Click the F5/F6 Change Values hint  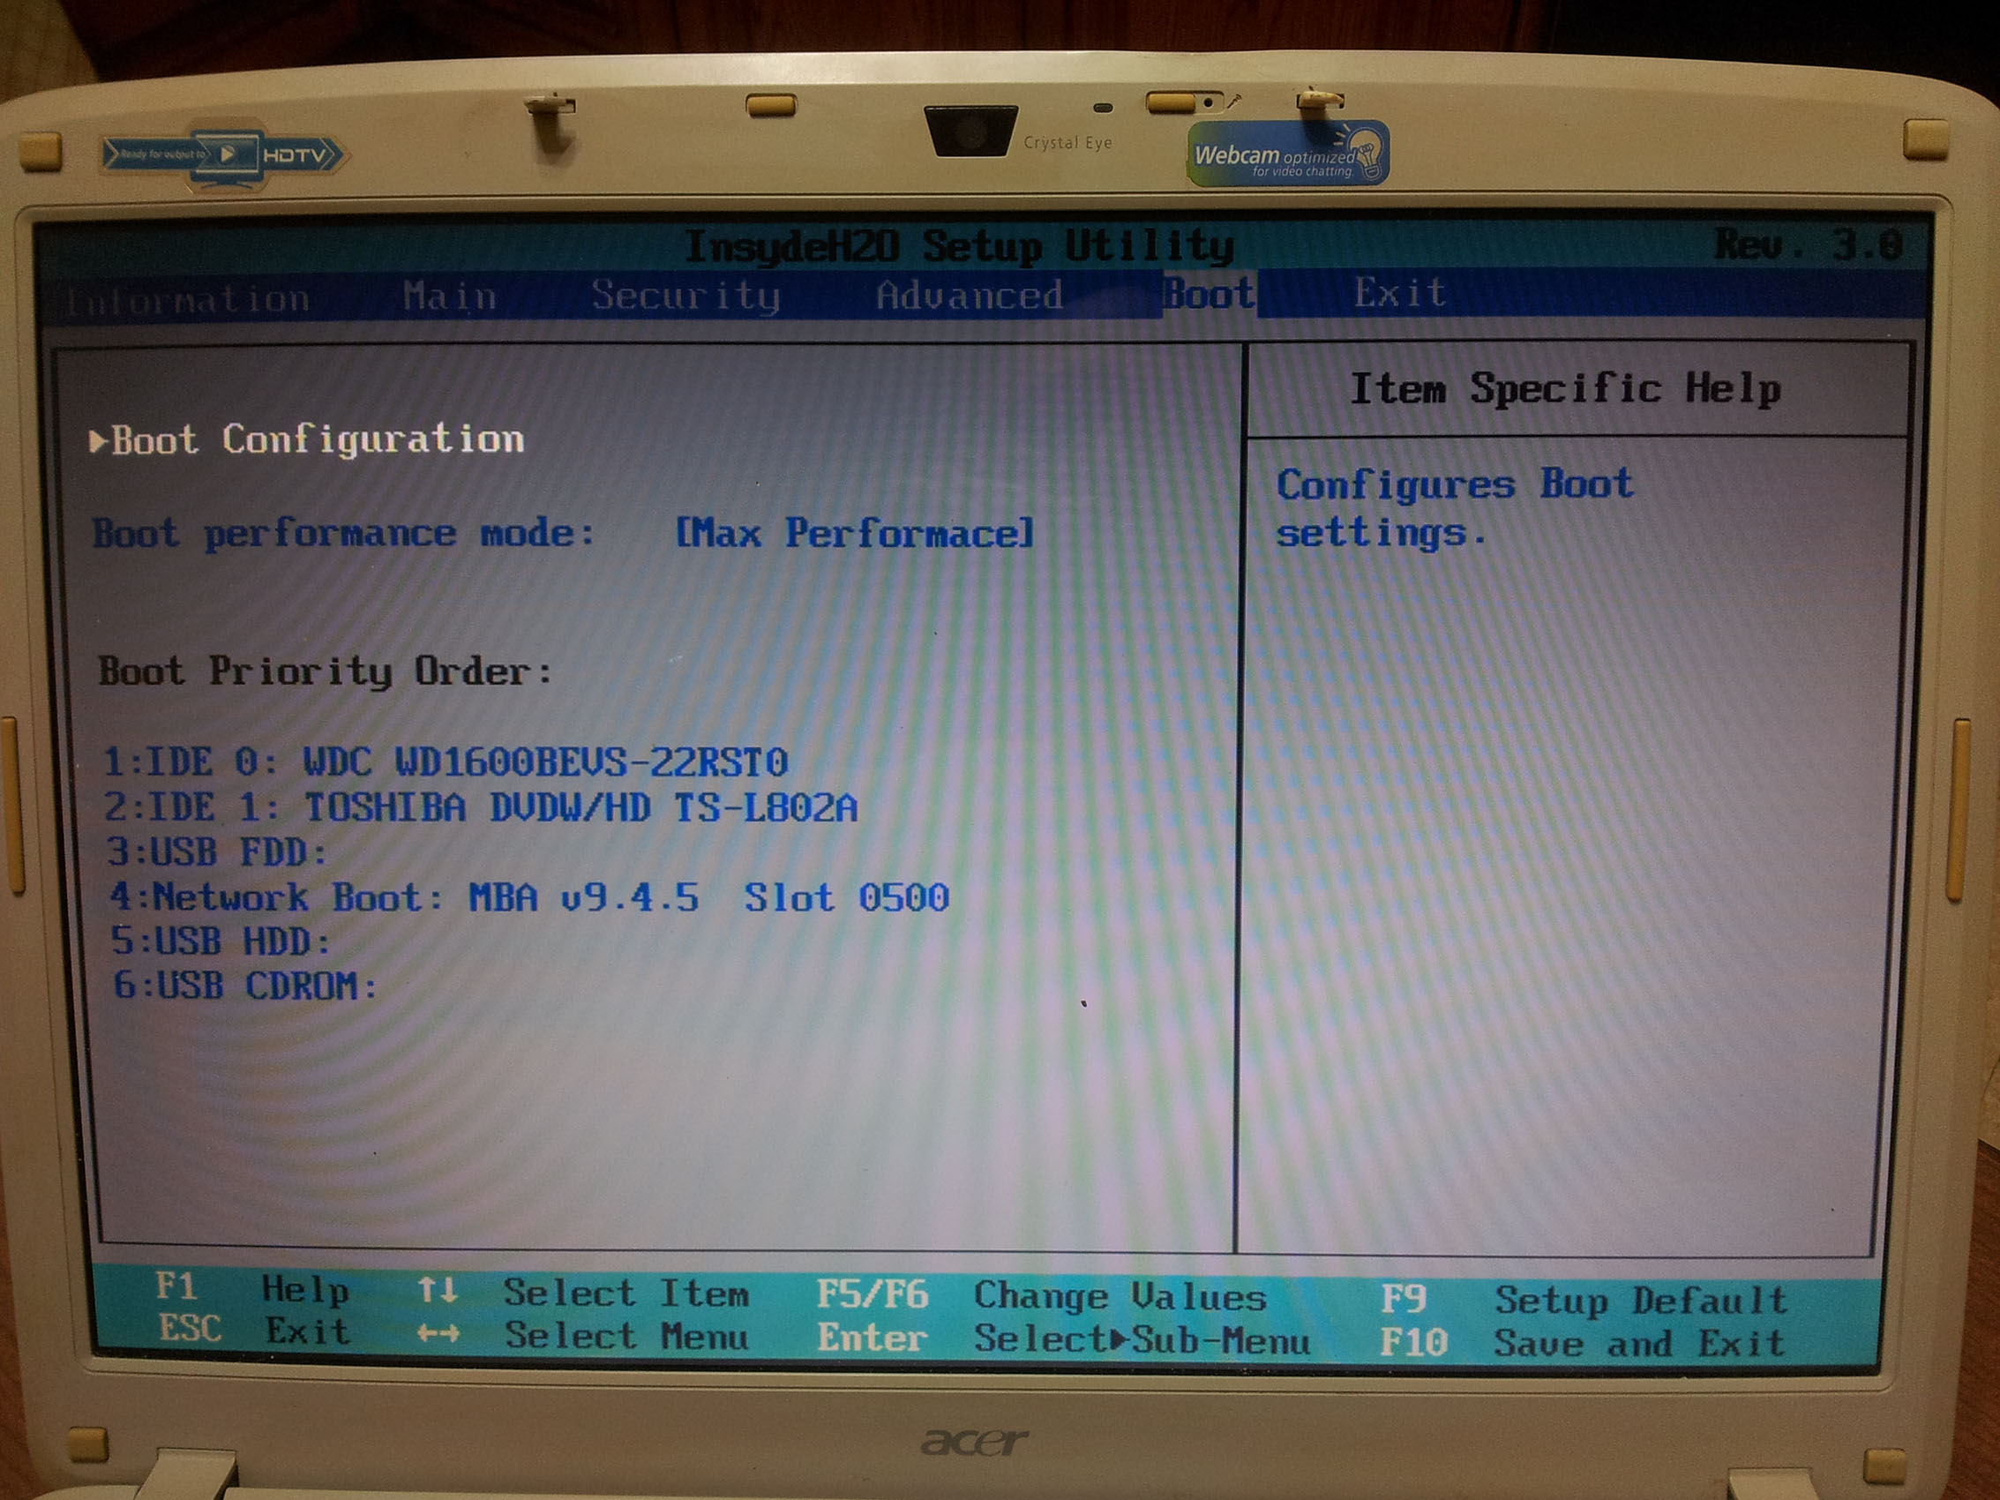(x=1041, y=1295)
